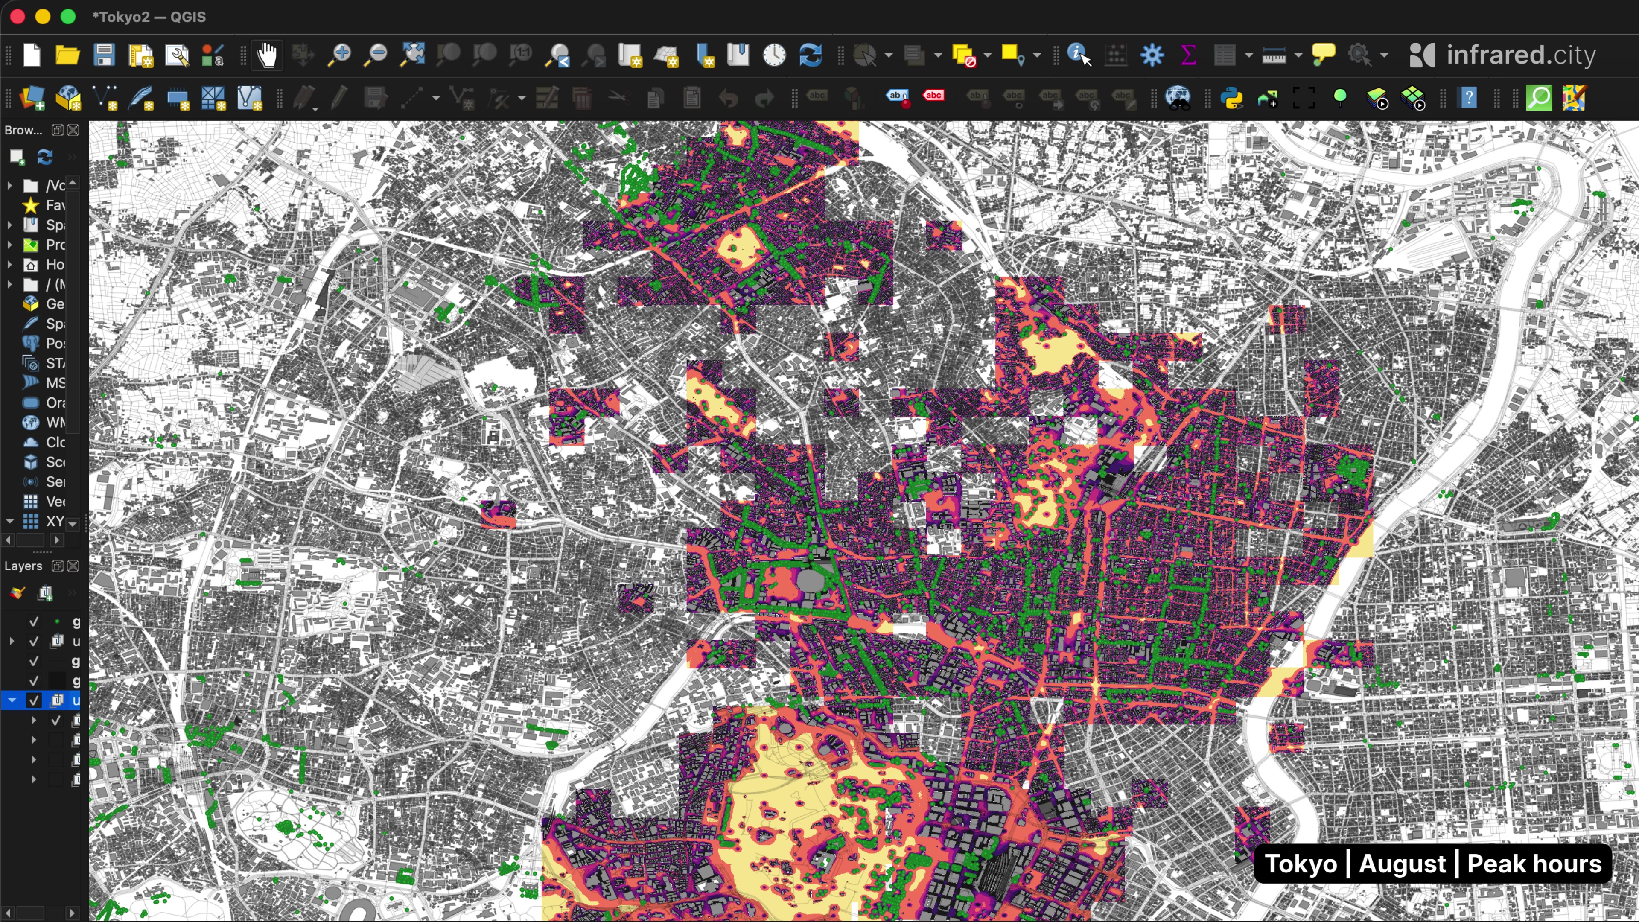
Task: Expand the first 'u' layer group
Action: tap(12, 642)
